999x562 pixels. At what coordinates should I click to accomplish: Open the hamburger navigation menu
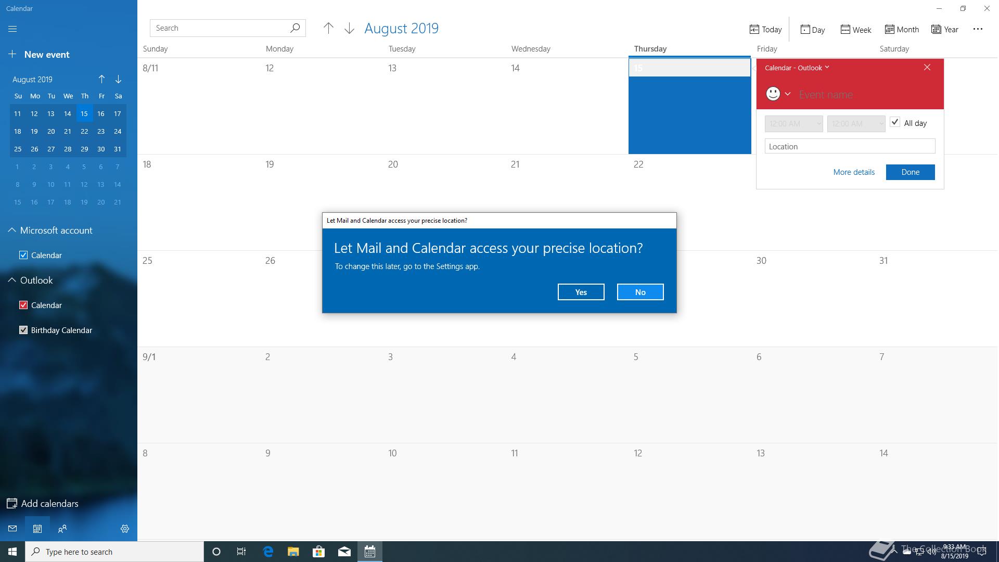point(12,29)
